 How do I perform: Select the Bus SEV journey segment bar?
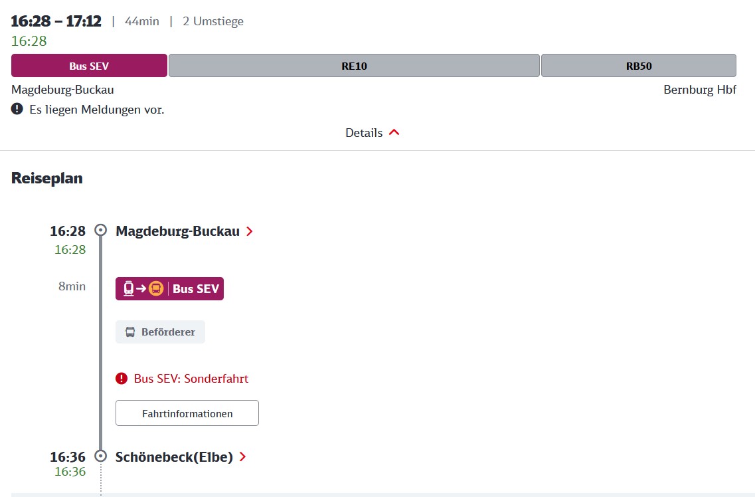coord(89,66)
